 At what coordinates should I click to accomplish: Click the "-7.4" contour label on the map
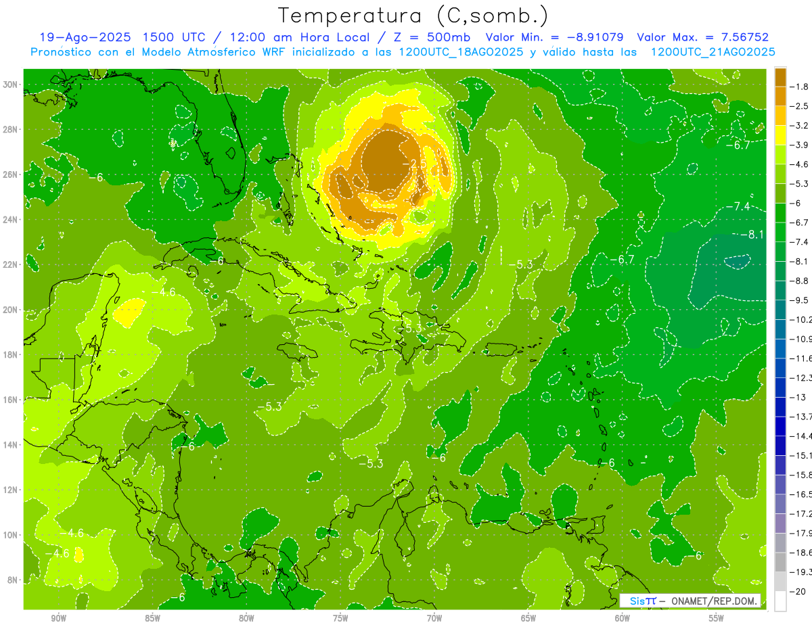(x=738, y=206)
